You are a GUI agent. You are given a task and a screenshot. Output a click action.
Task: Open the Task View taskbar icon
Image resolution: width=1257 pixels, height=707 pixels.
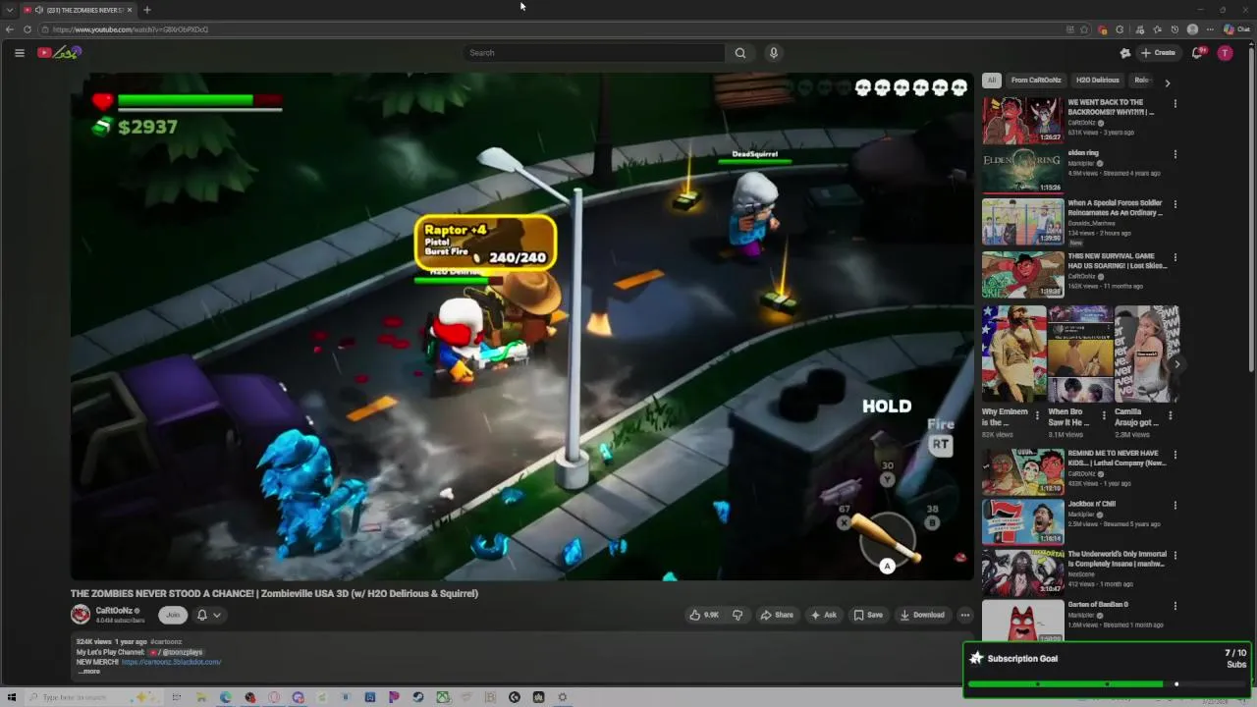click(x=178, y=697)
